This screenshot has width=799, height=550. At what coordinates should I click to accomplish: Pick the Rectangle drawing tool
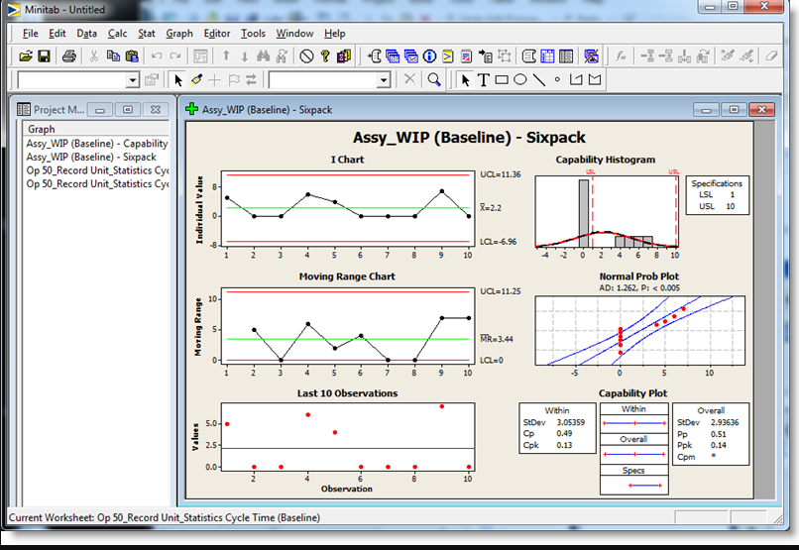[502, 80]
